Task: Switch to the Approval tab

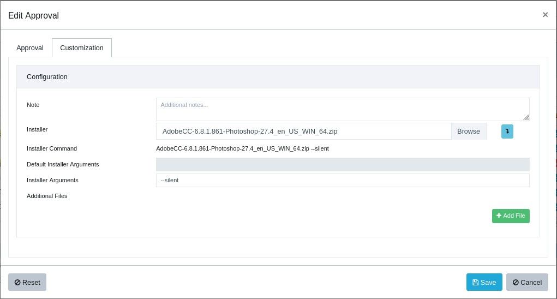Action: [30, 48]
